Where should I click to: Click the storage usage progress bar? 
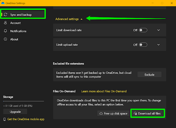23,101
